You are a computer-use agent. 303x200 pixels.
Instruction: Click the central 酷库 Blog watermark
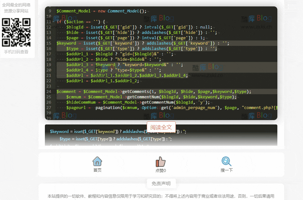208,67
